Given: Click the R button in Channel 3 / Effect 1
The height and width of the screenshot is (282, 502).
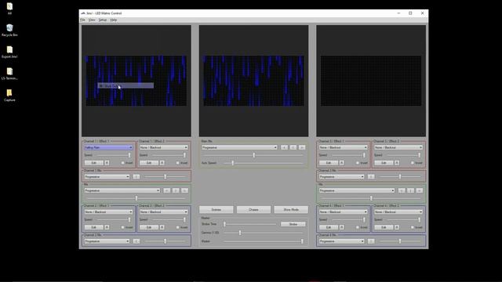Looking at the screenshot, I should pyautogui.click(x=342, y=163).
